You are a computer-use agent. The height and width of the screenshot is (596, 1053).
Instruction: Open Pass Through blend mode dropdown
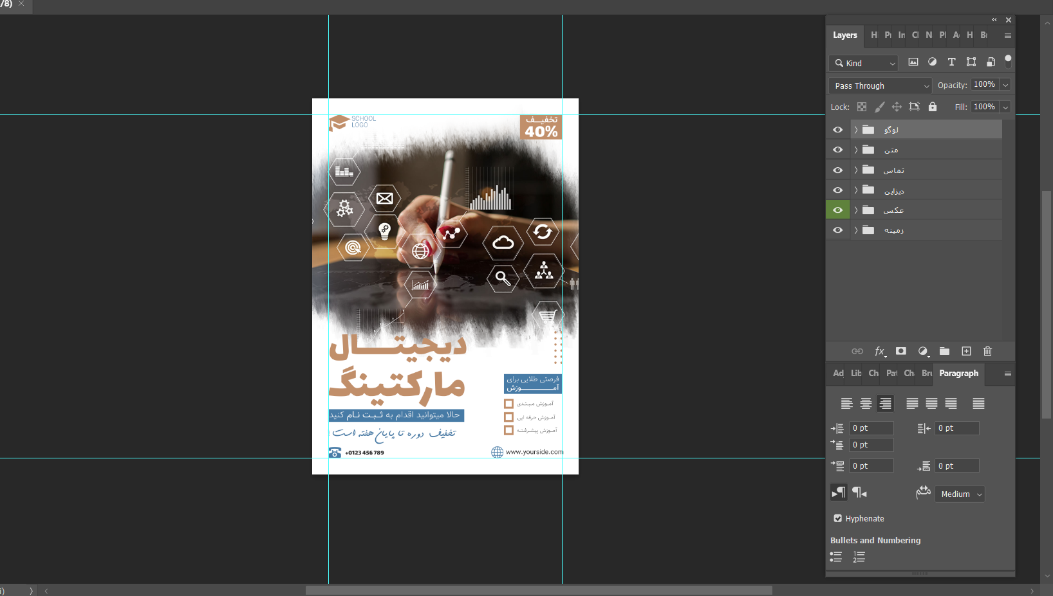click(x=881, y=86)
